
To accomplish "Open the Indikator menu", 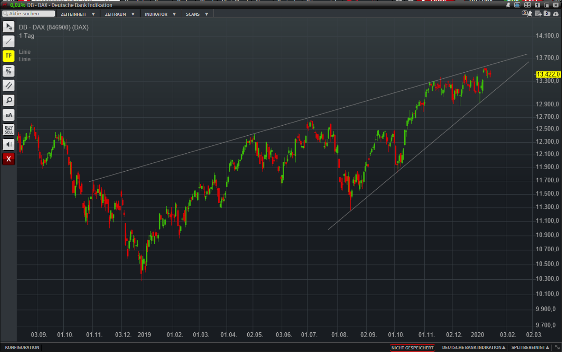I will pyautogui.click(x=160, y=14).
